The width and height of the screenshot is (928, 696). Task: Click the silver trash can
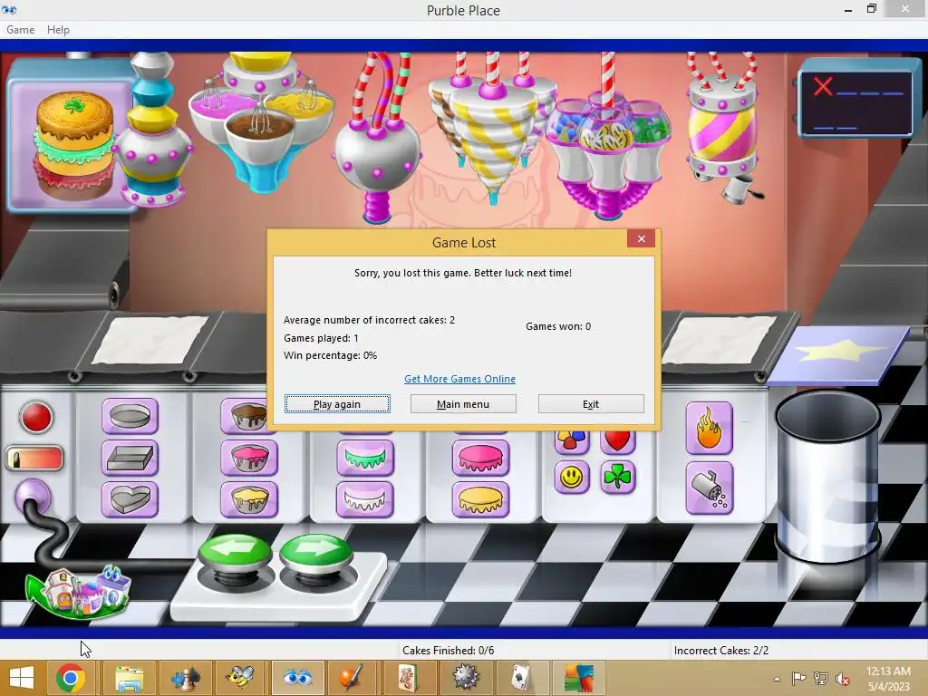(827, 477)
